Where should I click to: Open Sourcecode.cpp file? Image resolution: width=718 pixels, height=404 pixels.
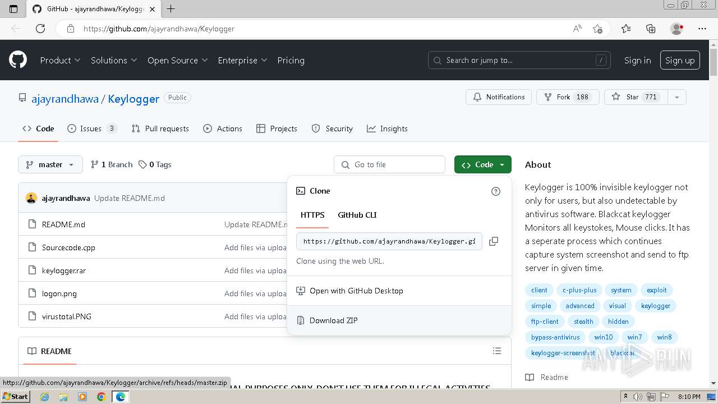coord(68,247)
